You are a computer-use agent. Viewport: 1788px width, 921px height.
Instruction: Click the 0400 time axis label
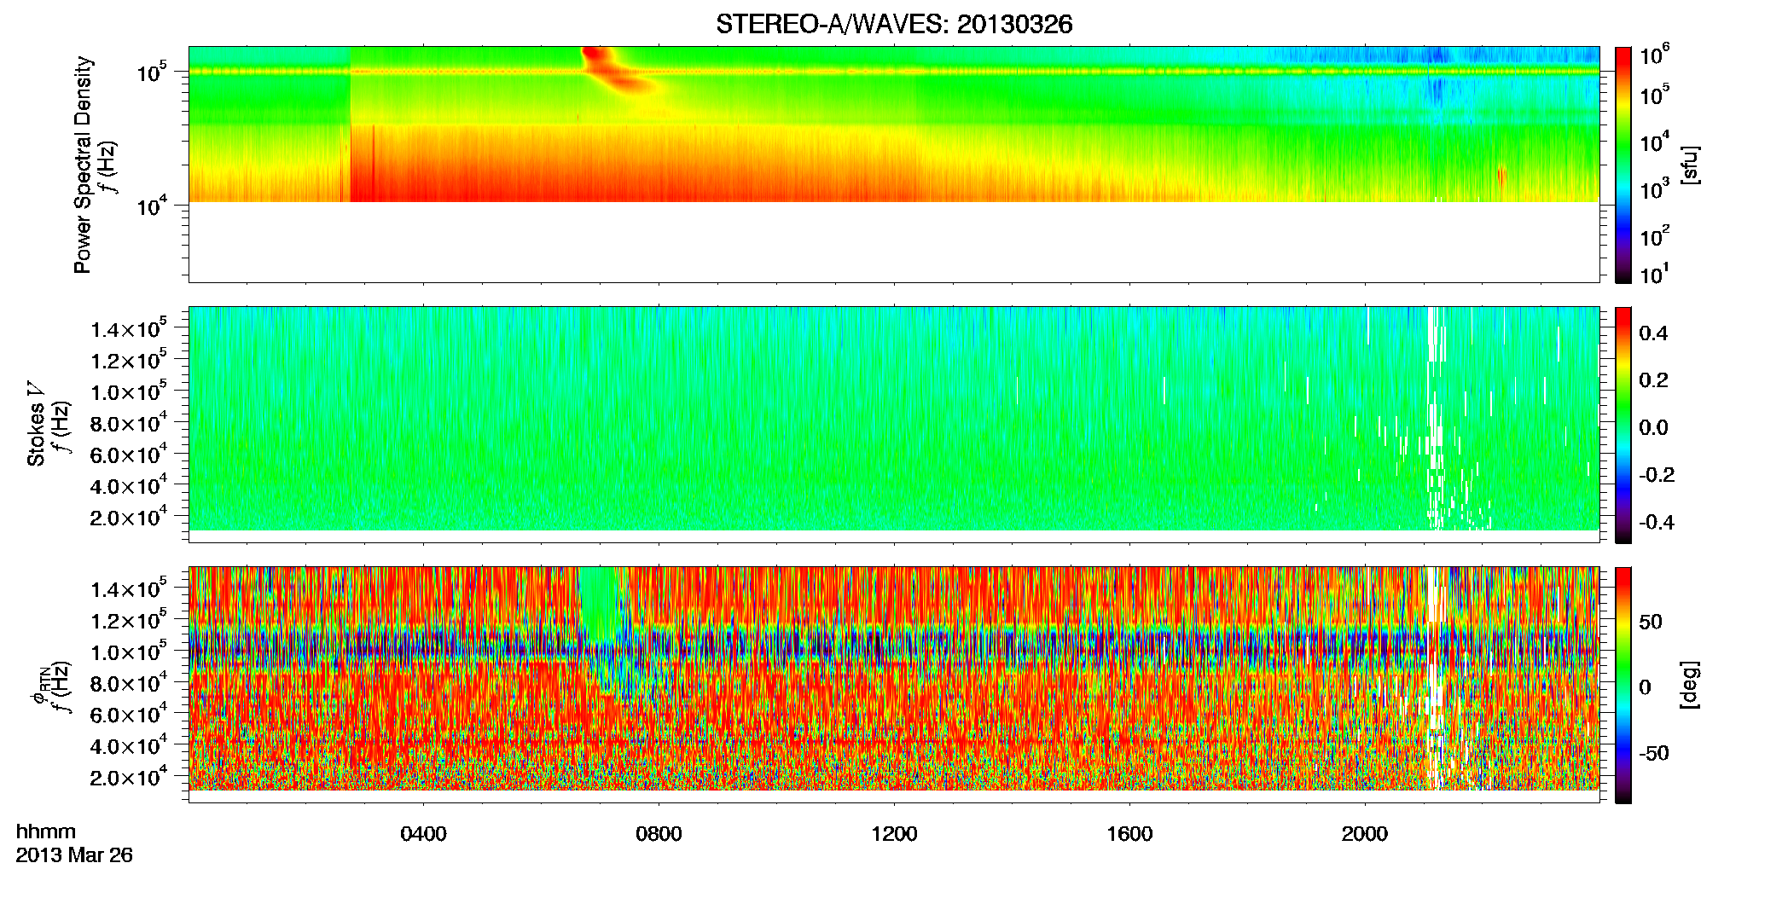point(423,833)
